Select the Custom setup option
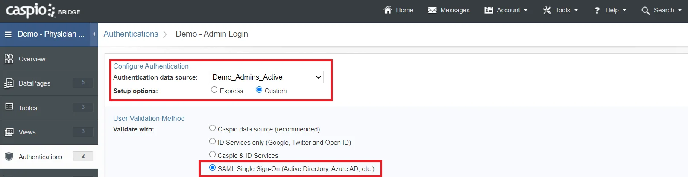Viewport: 688px width, 177px height. click(x=259, y=90)
